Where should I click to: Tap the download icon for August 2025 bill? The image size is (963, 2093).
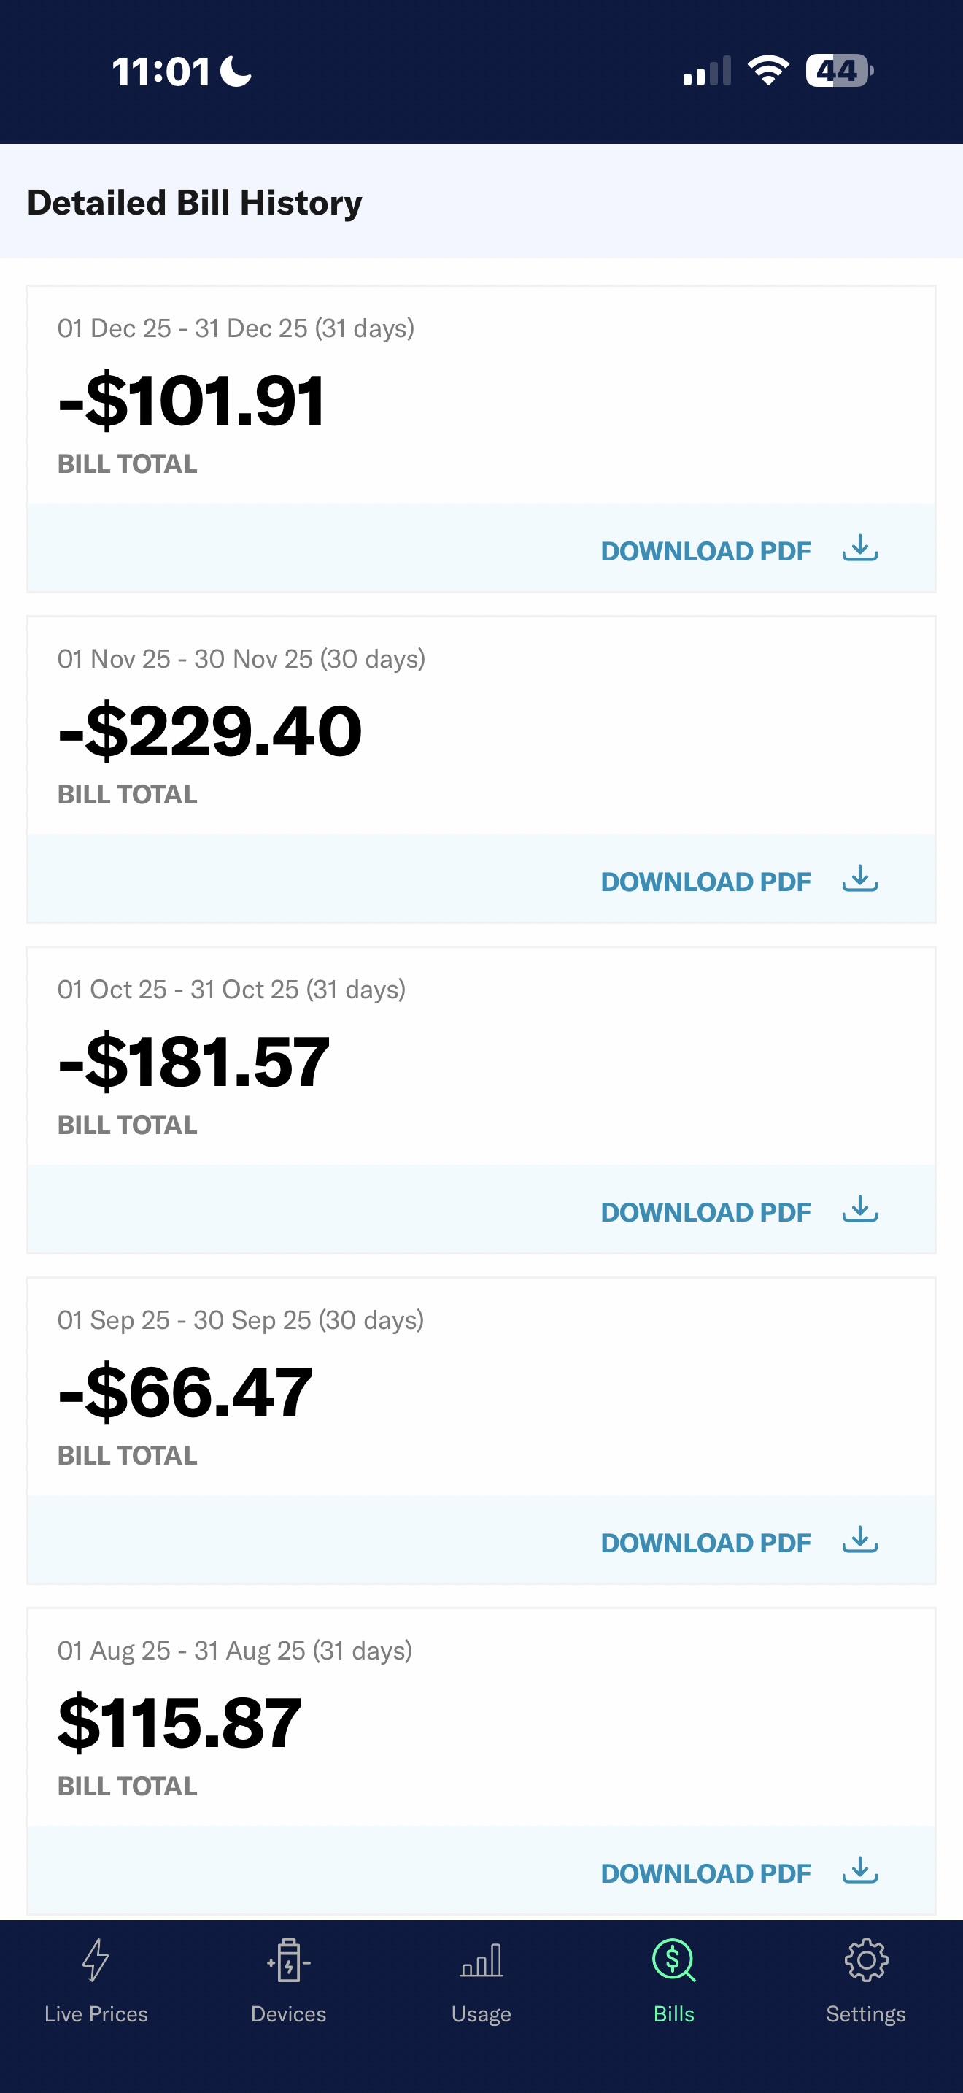coord(860,1872)
